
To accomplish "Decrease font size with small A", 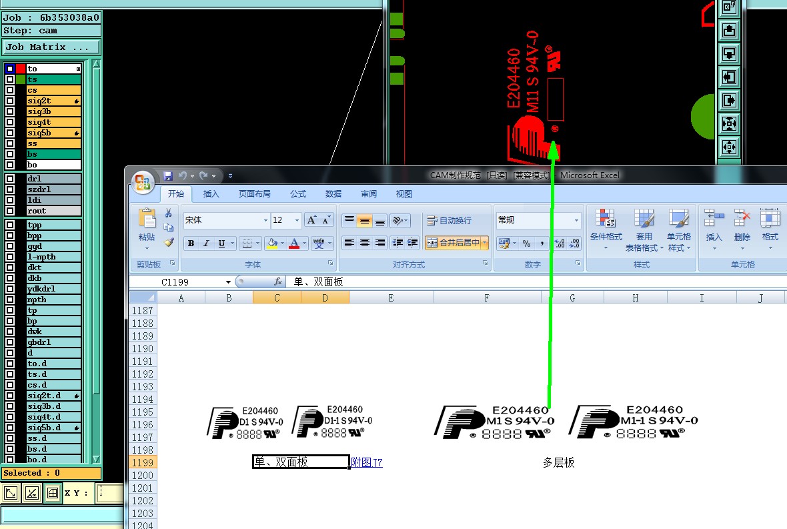I will 325,220.
